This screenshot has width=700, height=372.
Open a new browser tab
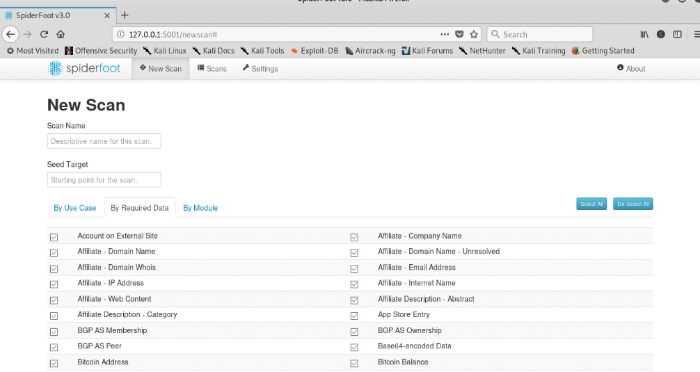coord(125,15)
